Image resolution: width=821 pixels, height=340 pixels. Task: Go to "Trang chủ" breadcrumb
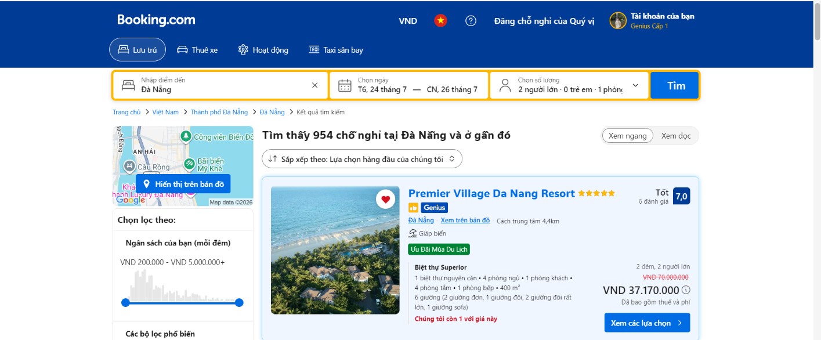coord(126,112)
